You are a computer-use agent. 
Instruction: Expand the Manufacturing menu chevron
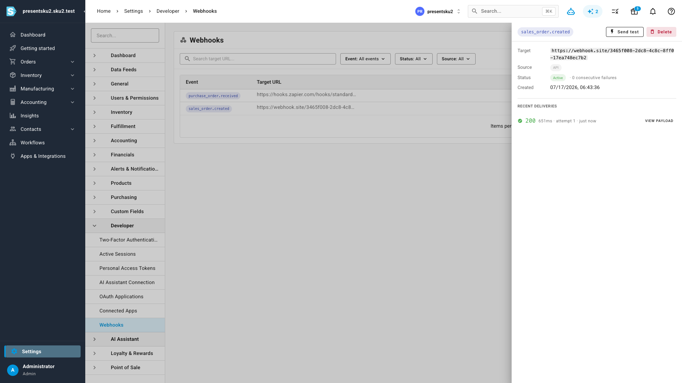[x=72, y=89]
